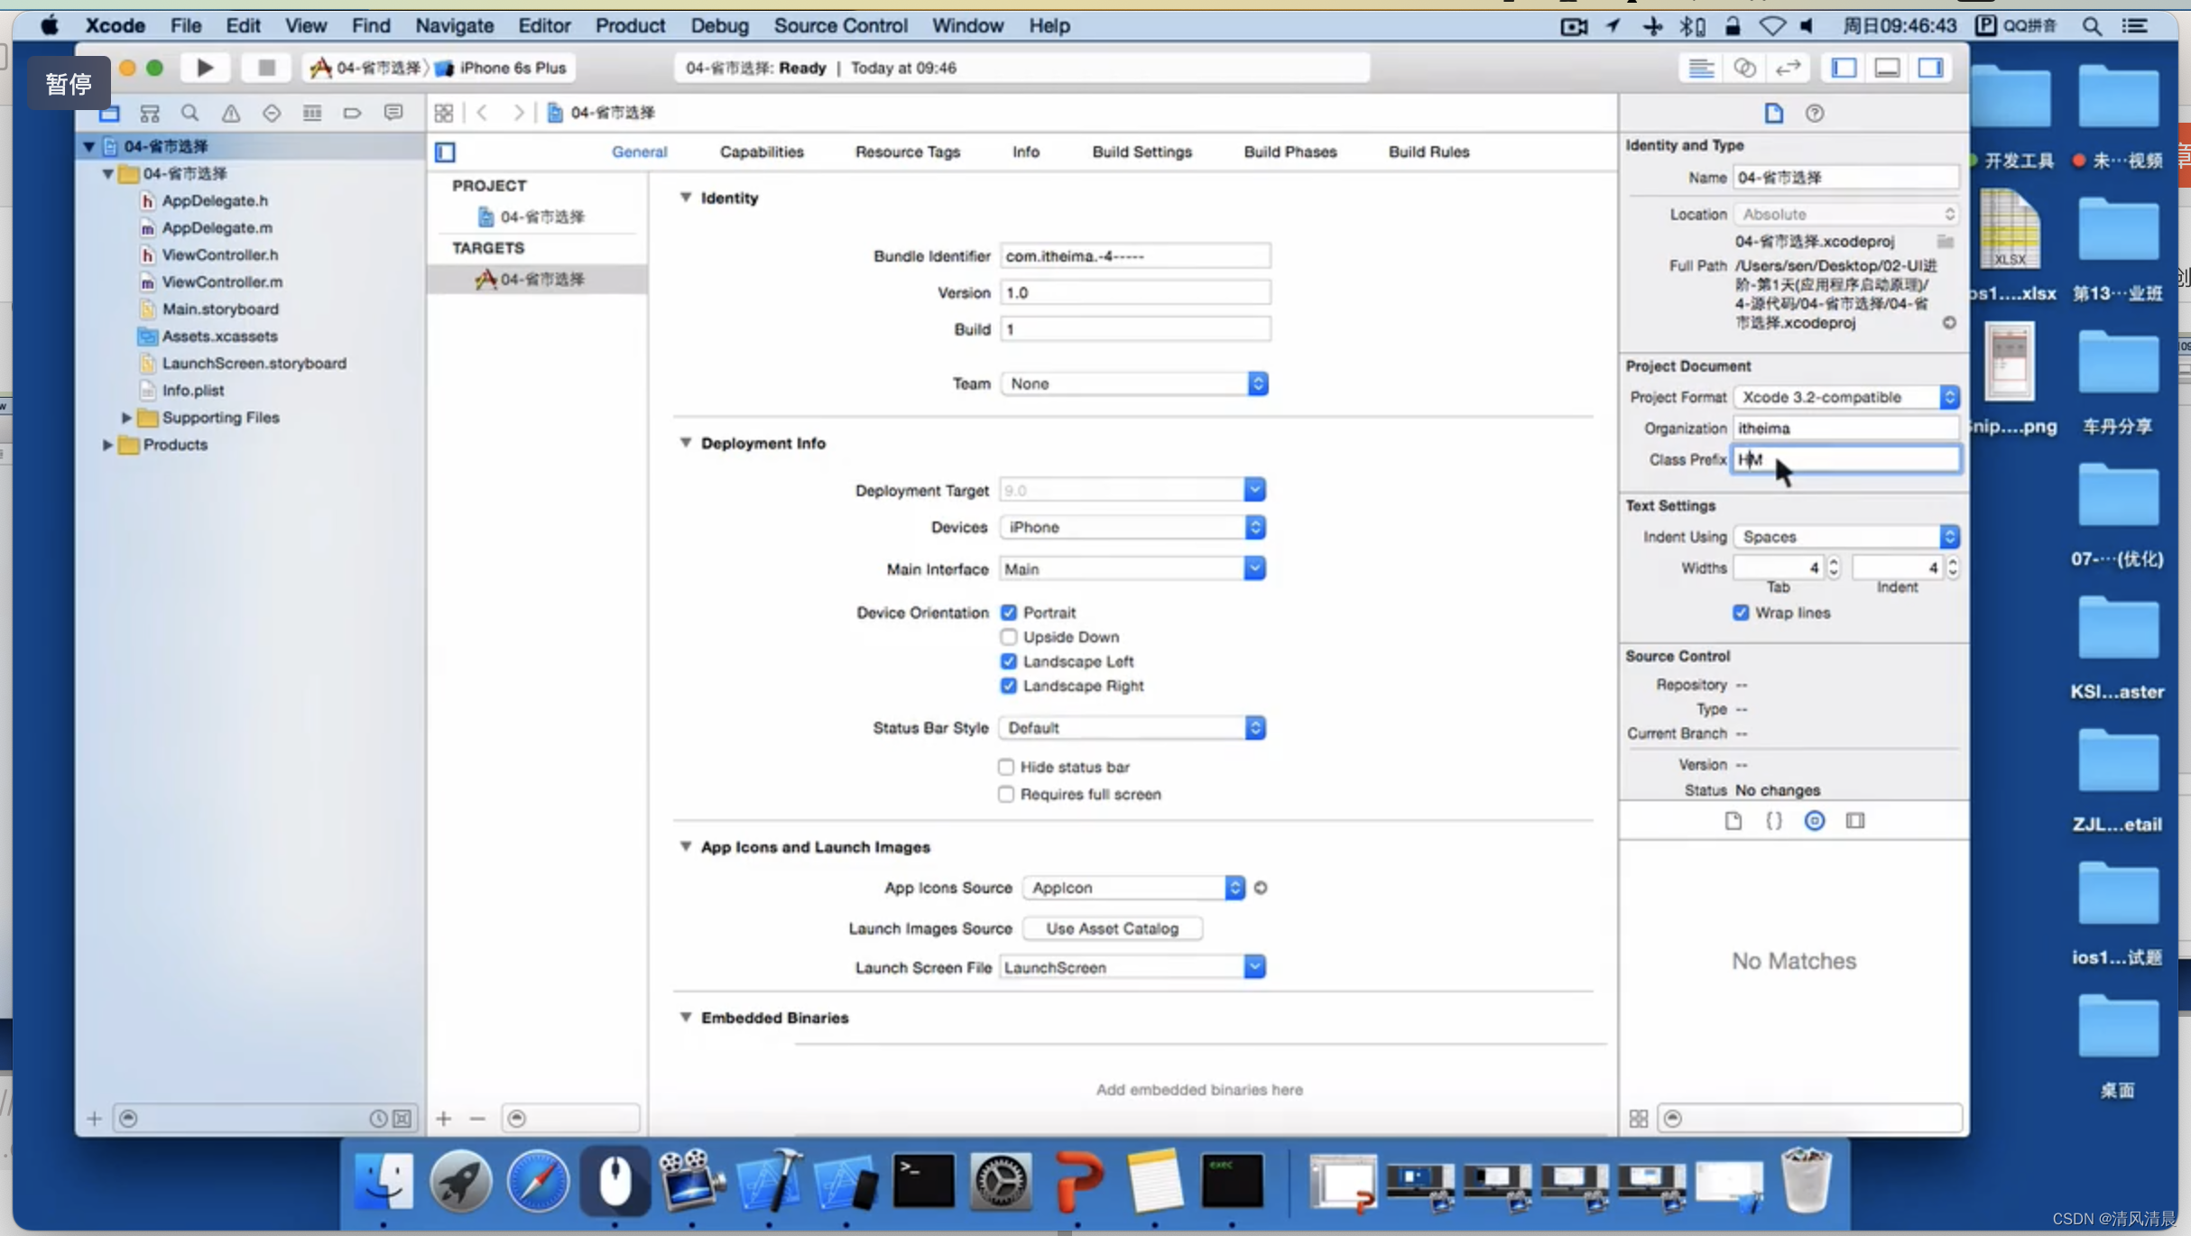Click the Bundle Identifier field
2191x1236 pixels.
pyautogui.click(x=1135, y=256)
